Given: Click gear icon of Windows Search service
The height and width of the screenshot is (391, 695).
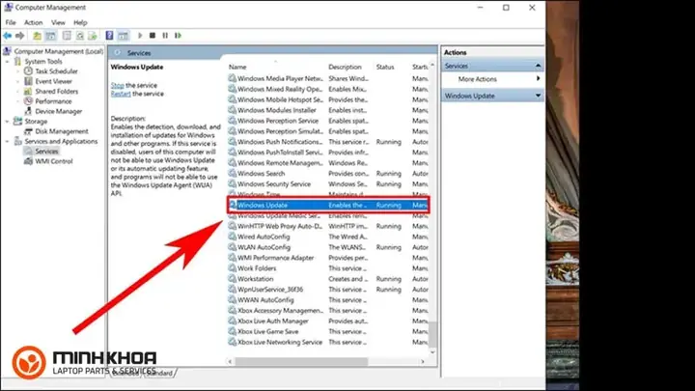Looking at the screenshot, I should 232,174.
